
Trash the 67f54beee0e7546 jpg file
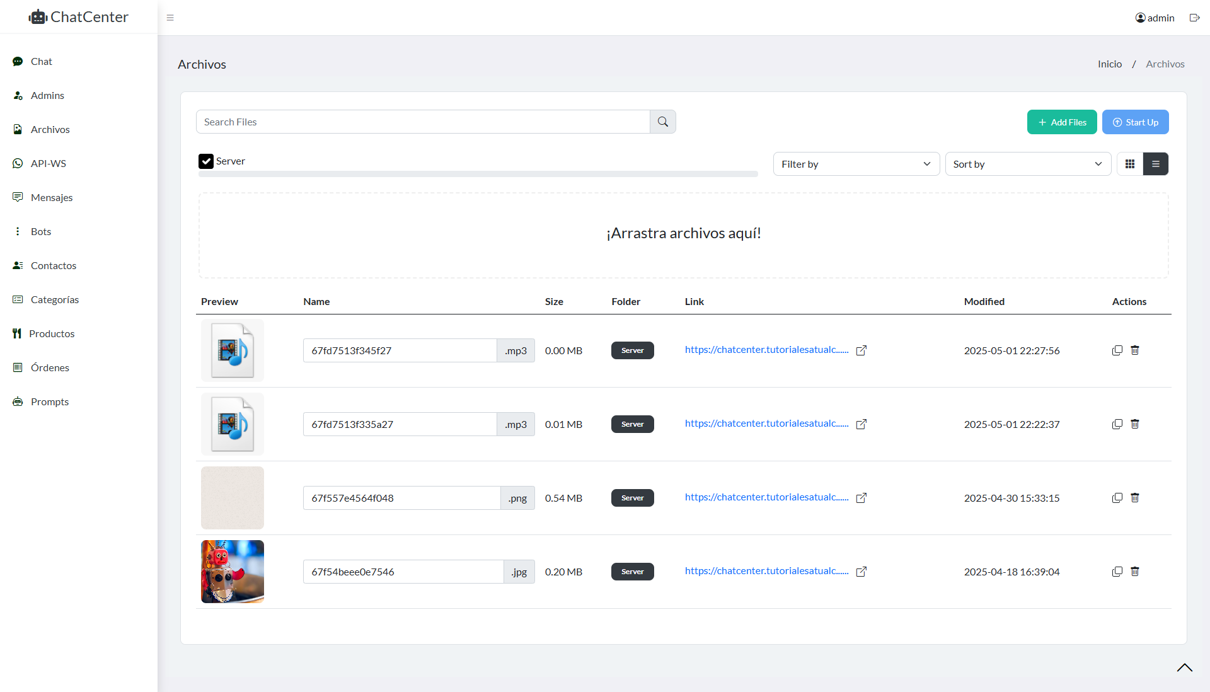click(1135, 571)
